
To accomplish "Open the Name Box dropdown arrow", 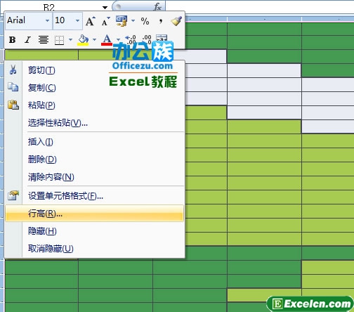I will [x=105, y=8].
